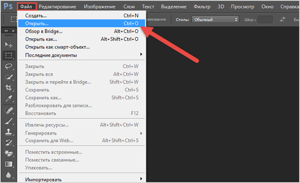Click Разблокировать для записи... entry

[81, 106]
